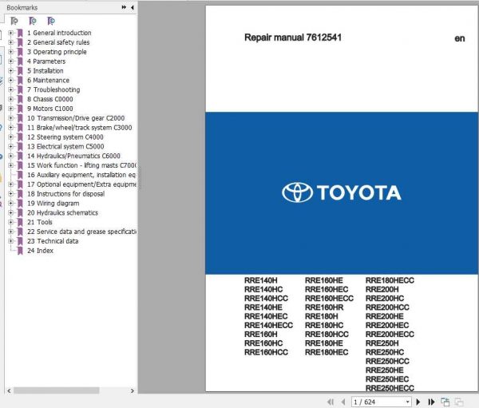This screenshot has height=408, width=479.
Task: Expand the 4 Parameters bookmark
Action: pyautogui.click(x=10, y=61)
